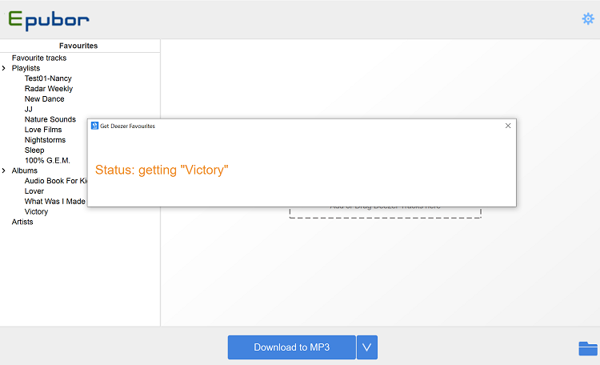The width and height of the screenshot is (600, 365).
Task: Close the Get Deezer Favourites dialog
Action: tap(508, 126)
